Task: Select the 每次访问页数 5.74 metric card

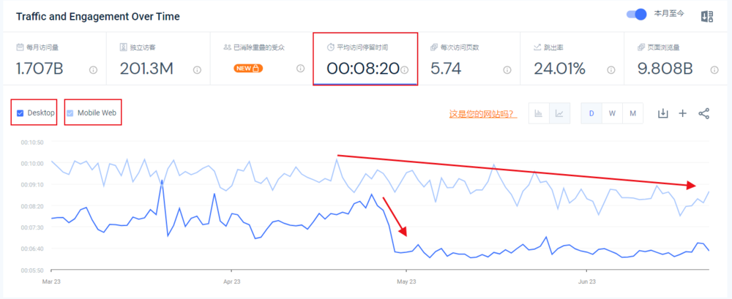Action: coord(470,58)
